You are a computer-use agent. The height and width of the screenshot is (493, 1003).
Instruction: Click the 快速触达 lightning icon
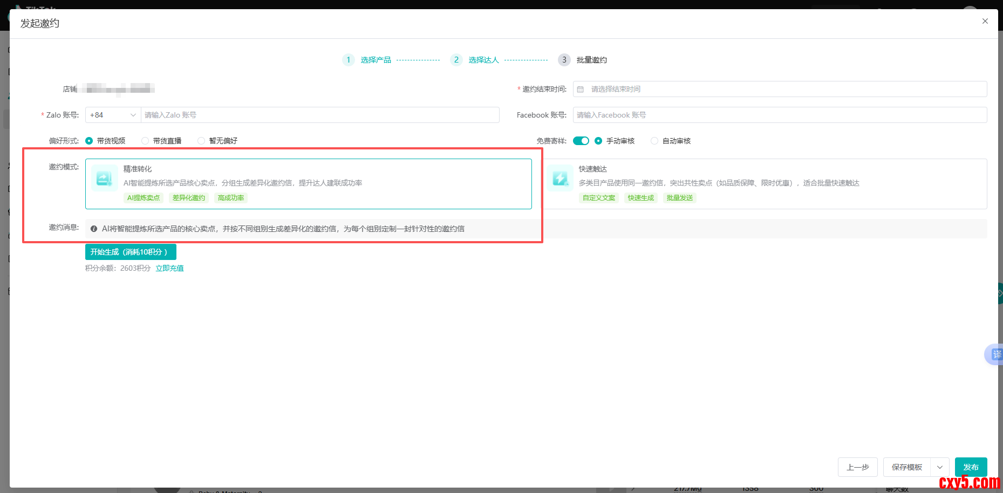tap(560, 179)
